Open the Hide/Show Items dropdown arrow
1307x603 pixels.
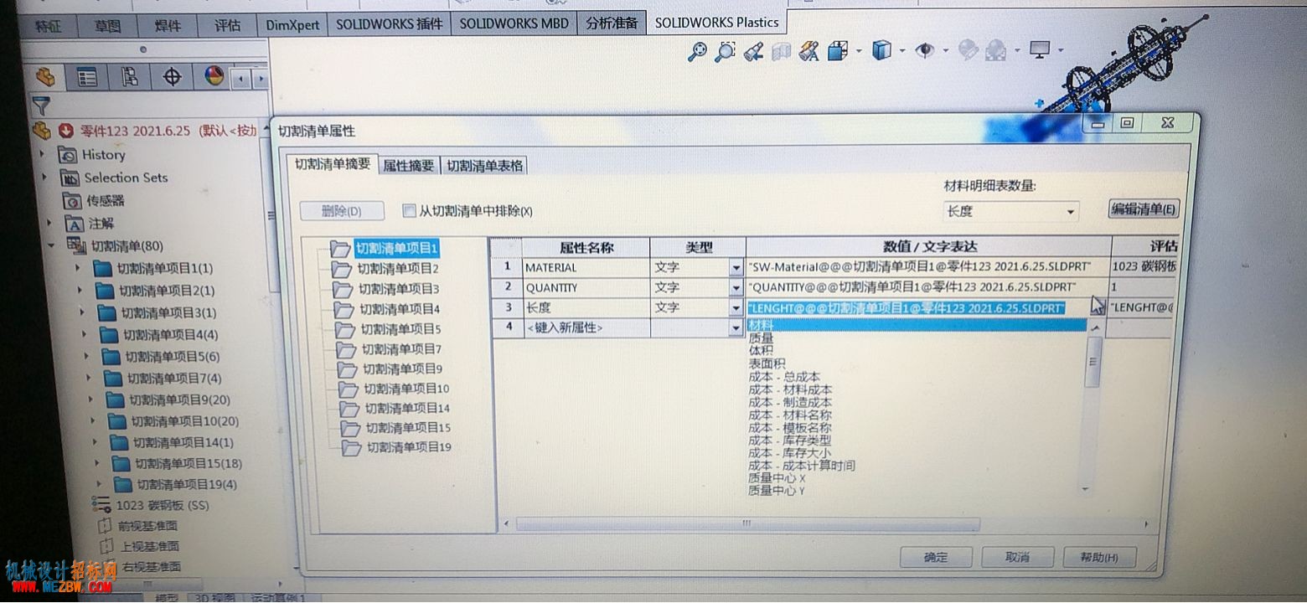946,51
